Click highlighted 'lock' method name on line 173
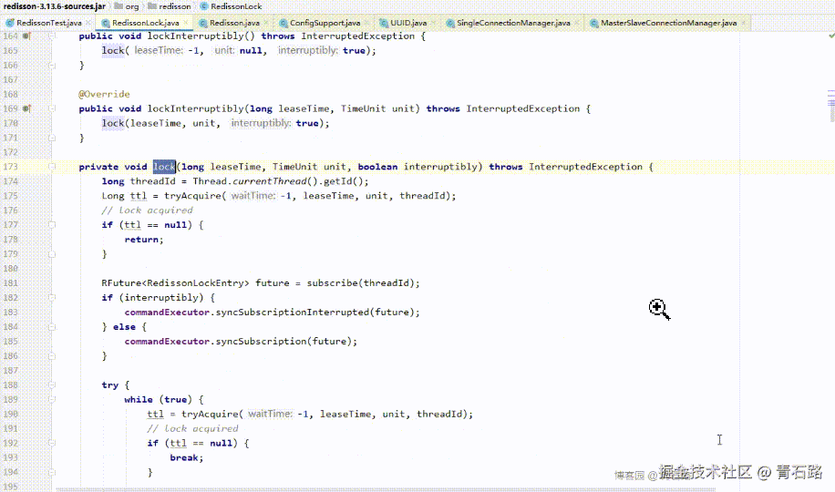Screen dimensions: 835x492 coord(164,167)
